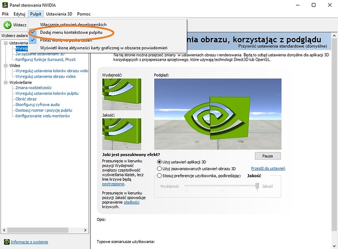Open the Ustawienia 3D menu
The width and height of the screenshot is (338, 249).
(x=59, y=14)
